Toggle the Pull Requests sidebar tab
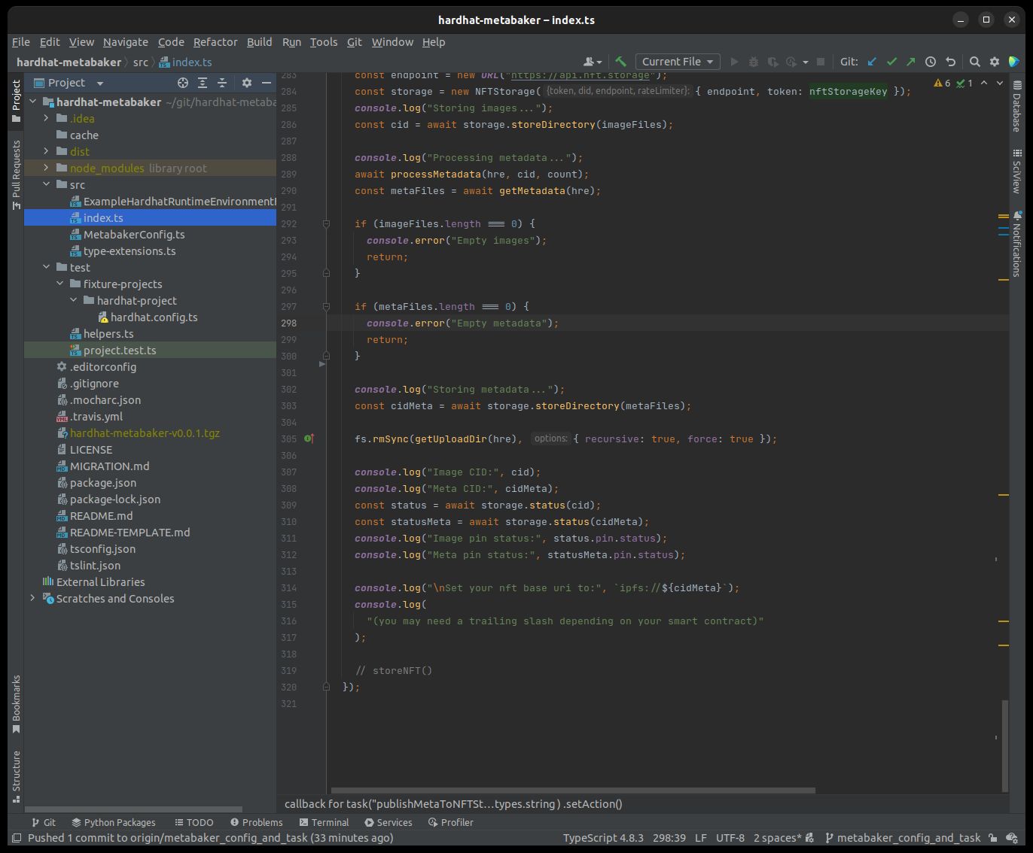Image resolution: width=1033 pixels, height=853 pixels. (x=16, y=175)
